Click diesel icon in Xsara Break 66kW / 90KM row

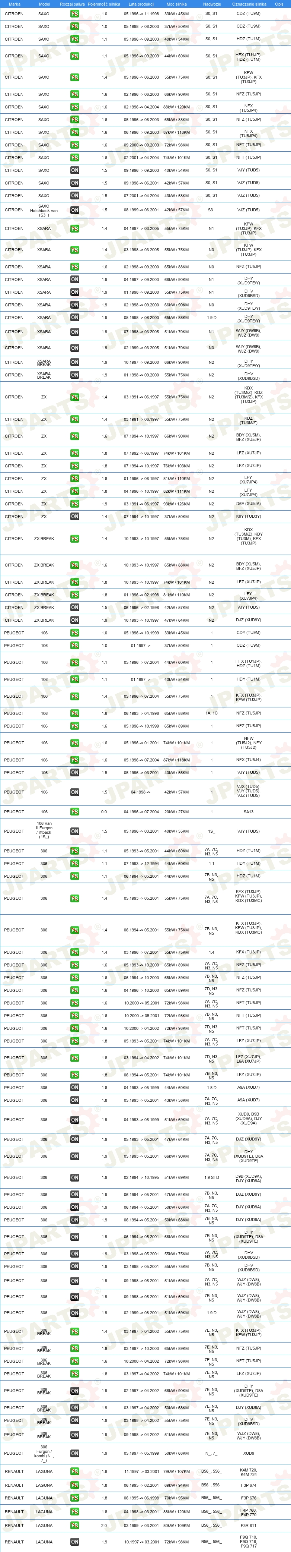pyautogui.click(x=74, y=363)
